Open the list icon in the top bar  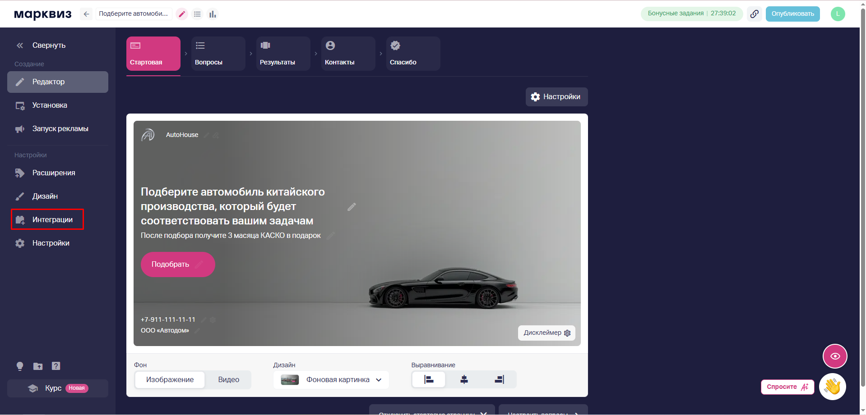197,14
